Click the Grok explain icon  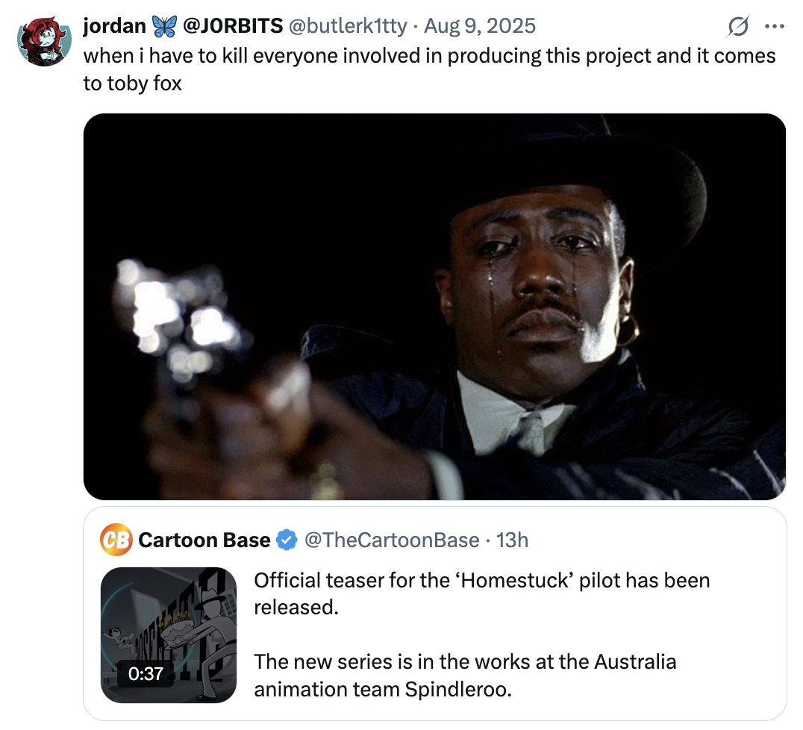click(738, 28)
